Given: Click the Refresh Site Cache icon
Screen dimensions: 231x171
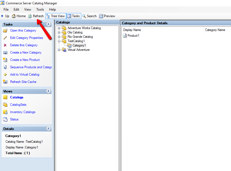Looking at the screenshot, I should point(5,82).
